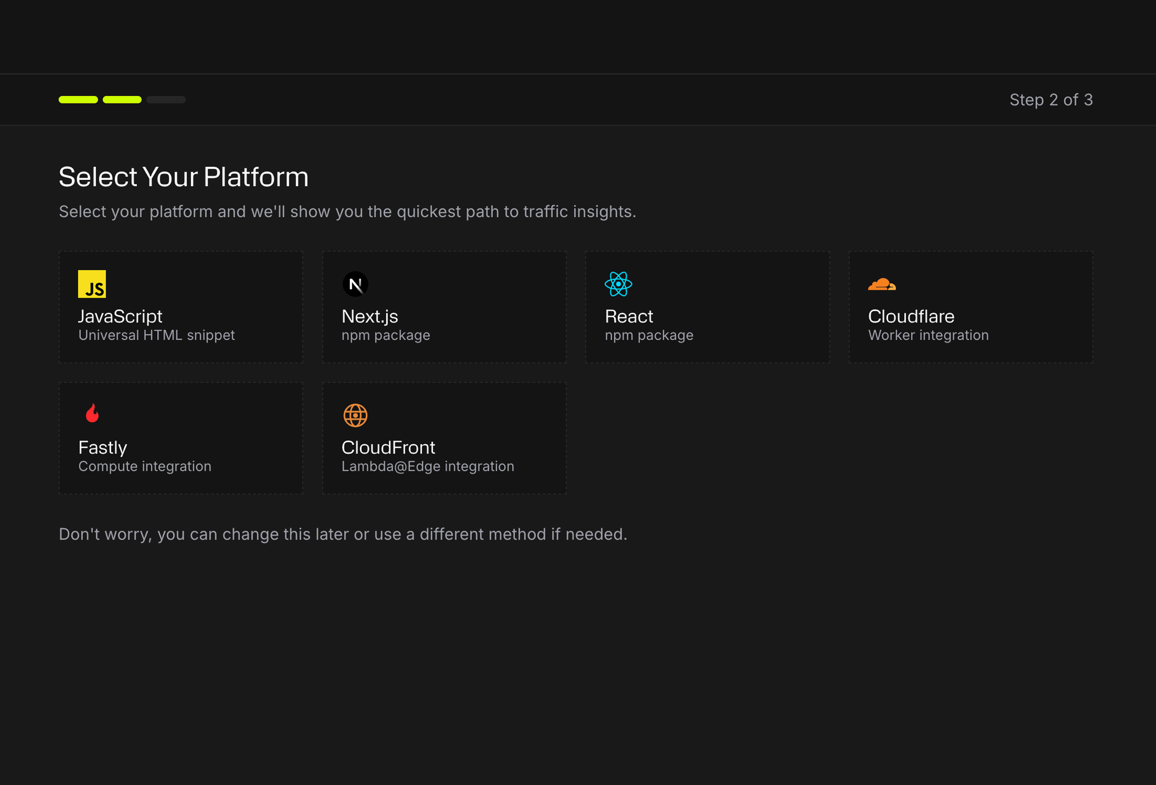This screenshot has width=1156, height=785.
Task: Click the third gray progress step bar
Action: click(166, 100)
